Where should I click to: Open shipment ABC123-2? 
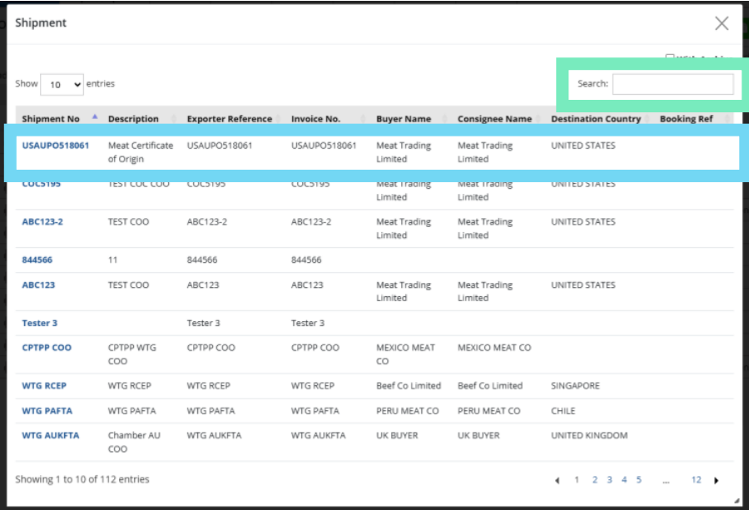pos(42,221)
